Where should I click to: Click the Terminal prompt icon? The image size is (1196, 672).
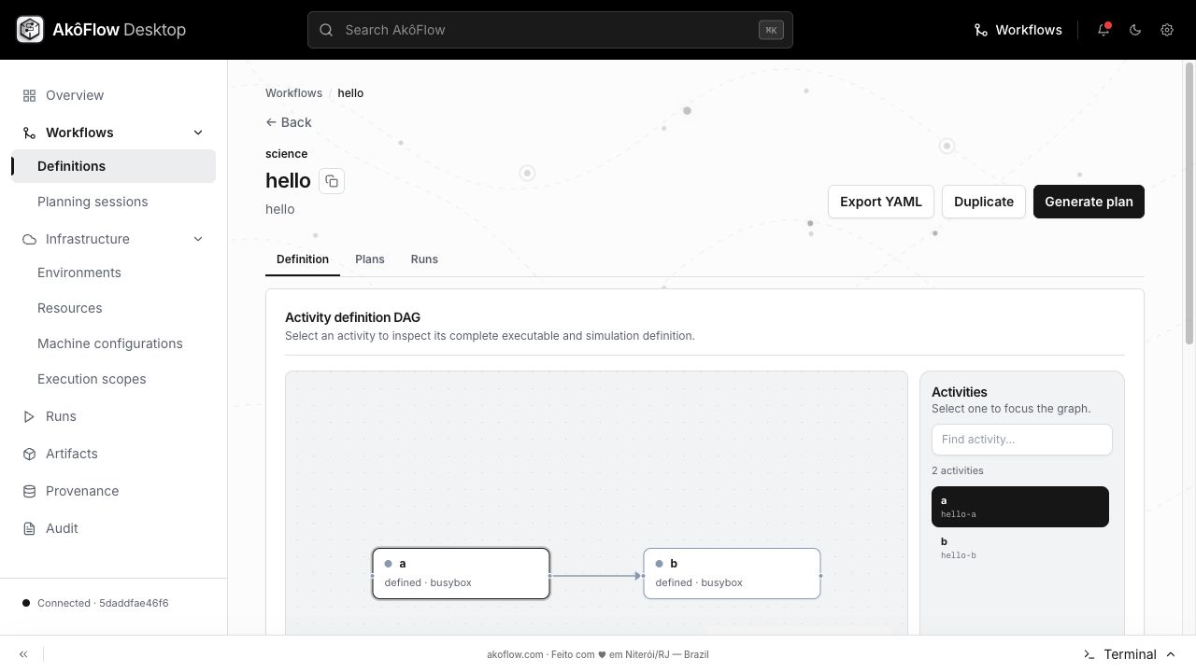pos(1089,654)
